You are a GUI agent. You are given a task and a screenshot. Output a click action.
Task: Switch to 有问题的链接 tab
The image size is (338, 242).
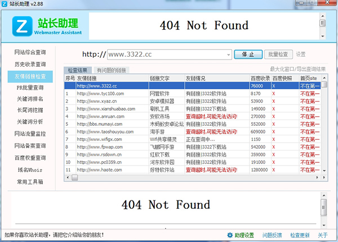pos(112,70)
